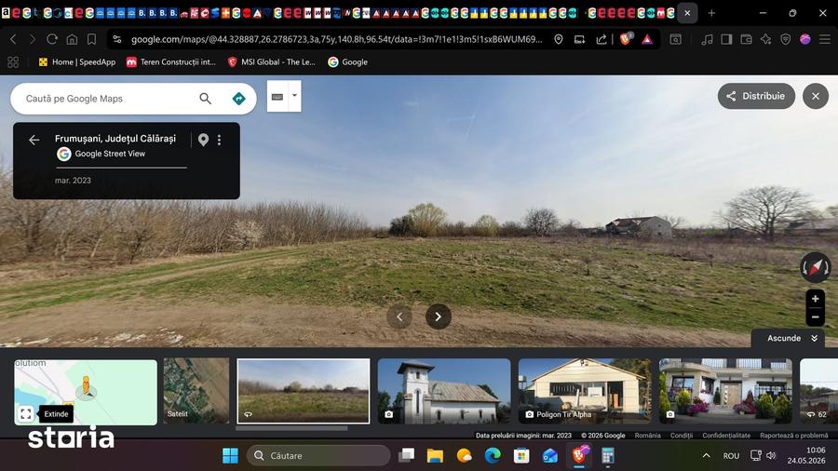The height and width of the screenshot is (471, 838).
Task: Go to the browser home page
Action: click(x=72, y=39)
